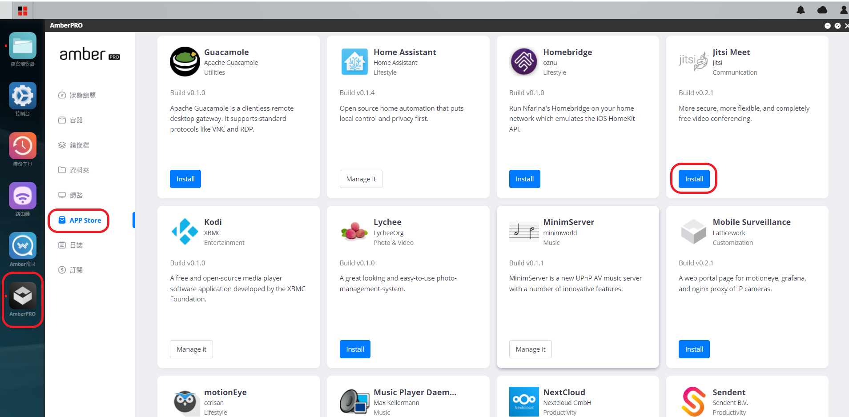Click the motionEye owl icon
Viewport: 849px width, 417px height.
(185, 402)
